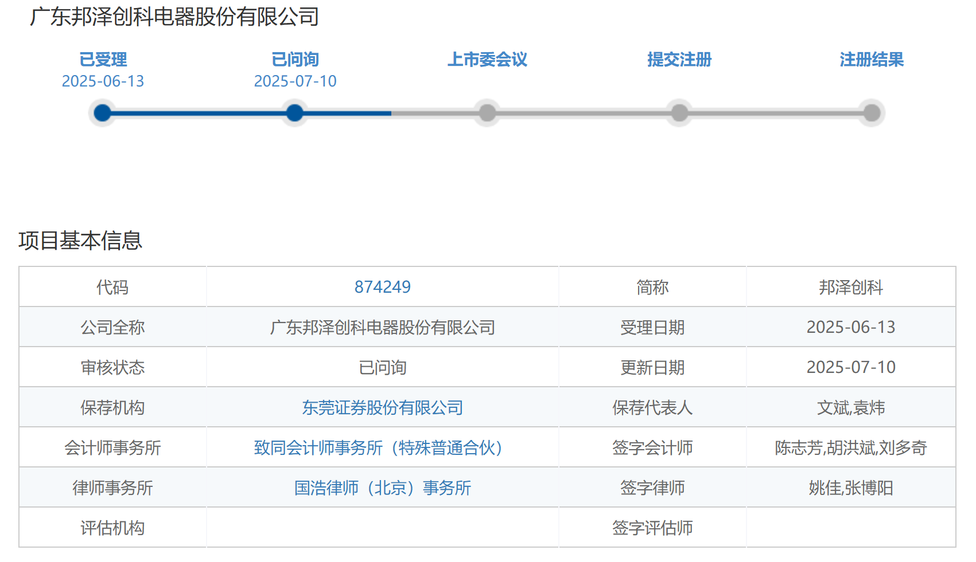
Task: Select the 提交注册 progress dot
Action: (679, 113)
